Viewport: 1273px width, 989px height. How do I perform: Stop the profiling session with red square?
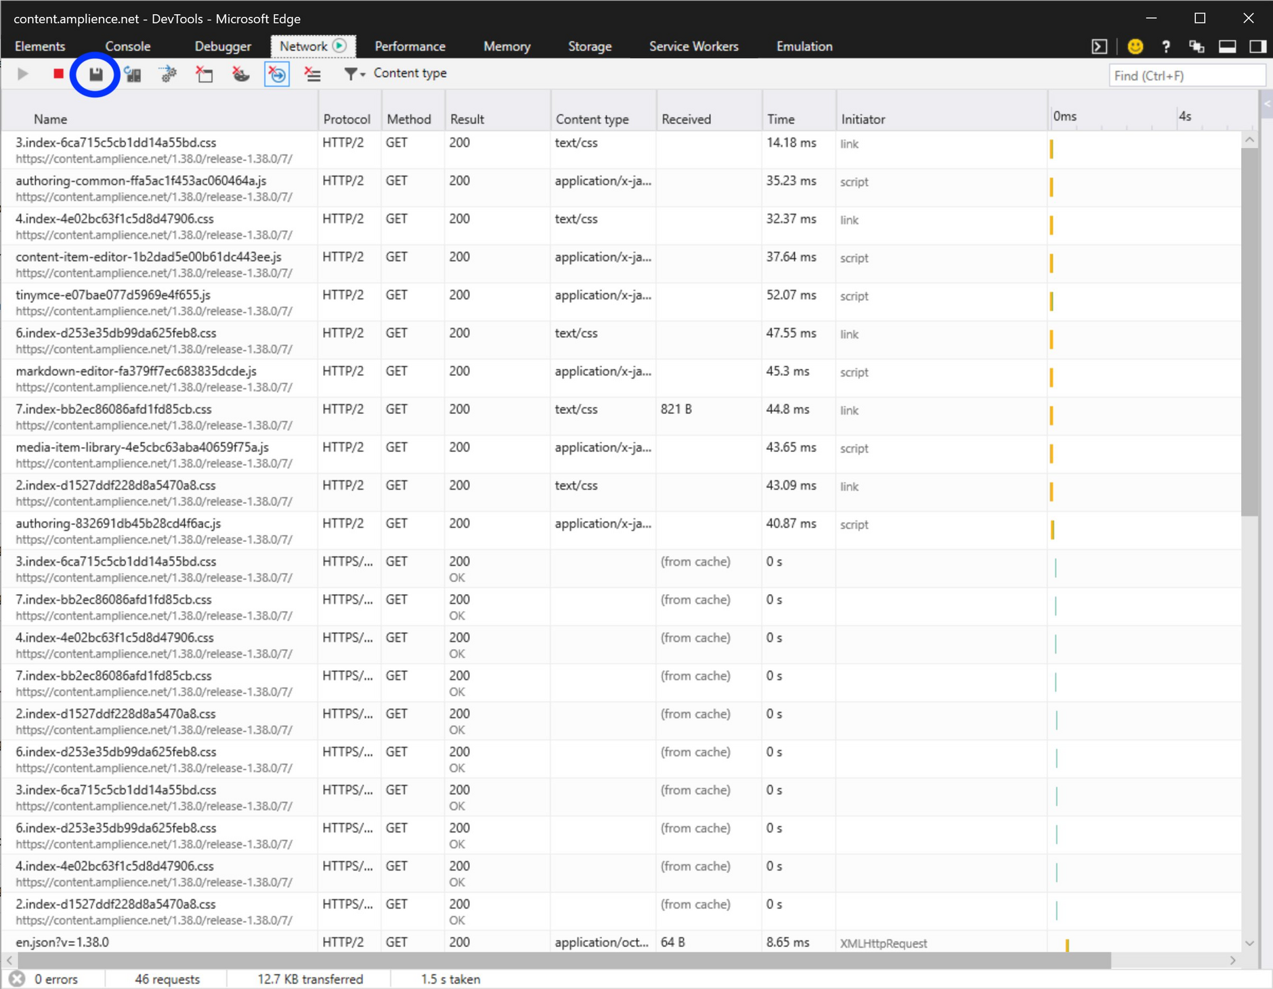pos(58,74)
